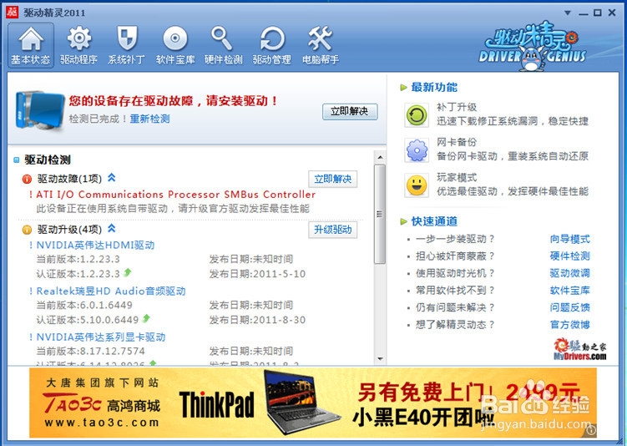Click the 驱动微调 link
This screenshot has height=446, width=627.
click(x=570, y=273)
